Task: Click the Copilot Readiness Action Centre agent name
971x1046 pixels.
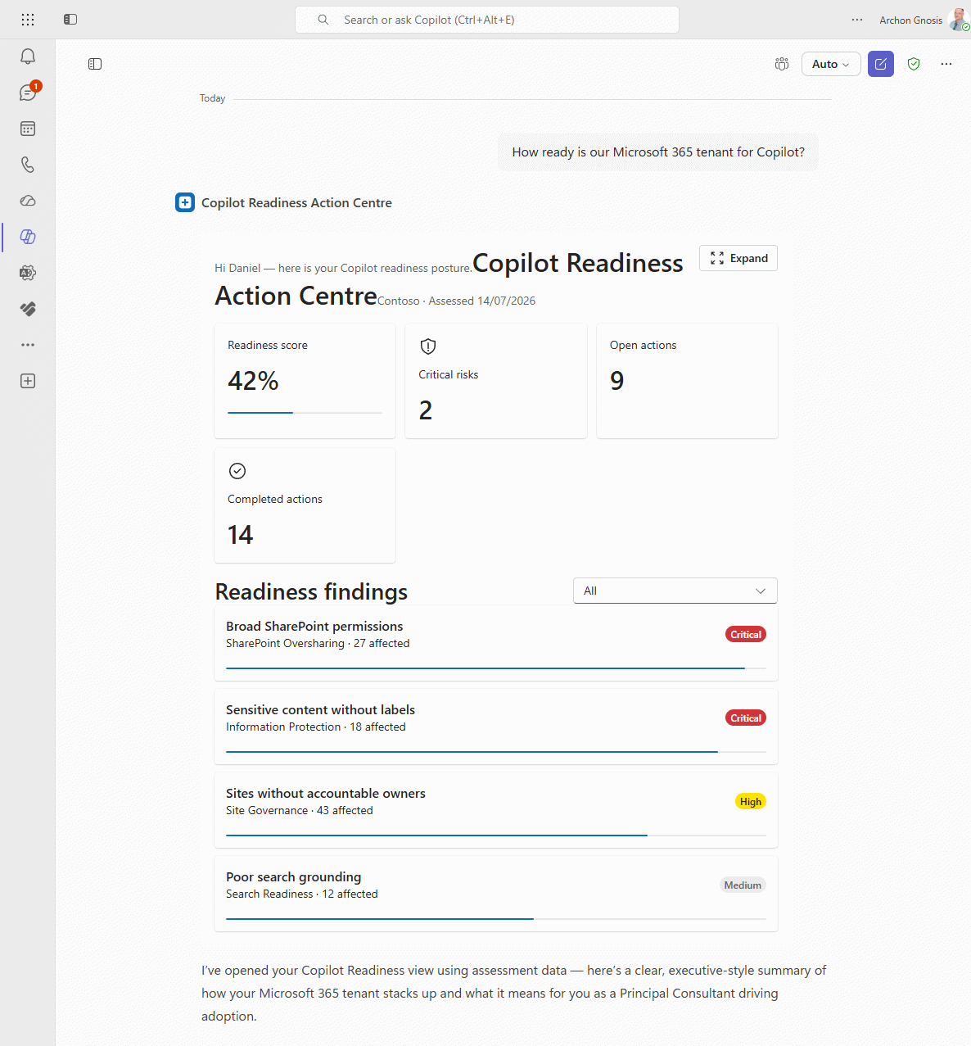Action: pyautogui.click(x=296, y=202)
